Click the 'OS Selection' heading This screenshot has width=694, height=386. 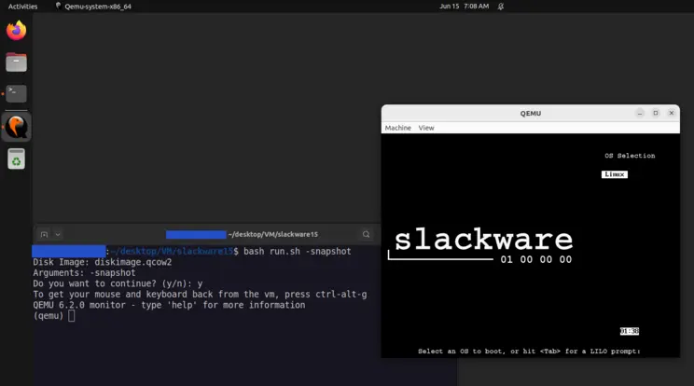click(630, 156)
